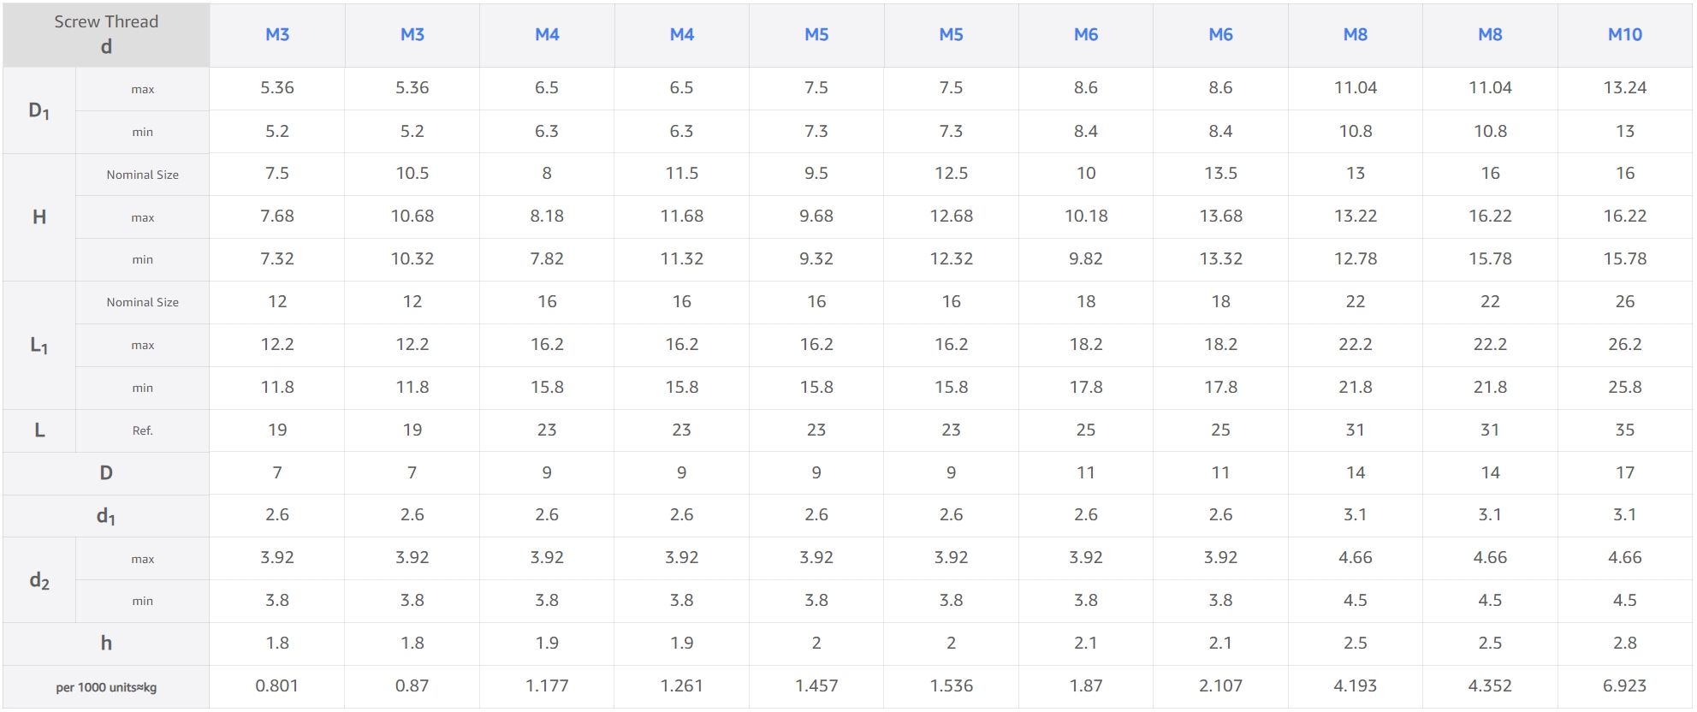Select the 1.87 weight cell

(1085, 685)
